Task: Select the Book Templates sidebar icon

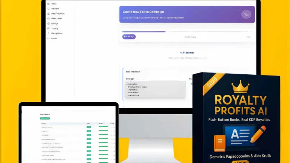Action: pyautogui.click(x=48, y=14)
